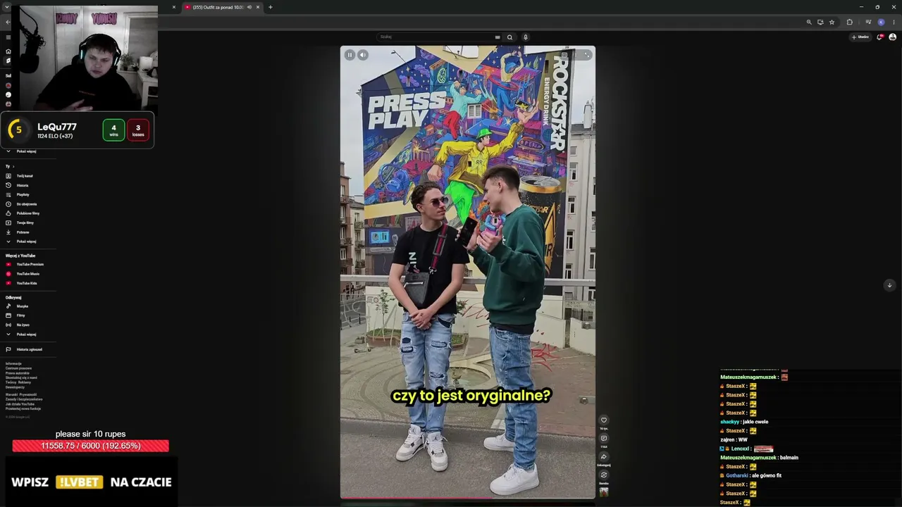This screenshot has width=902, height=507.
Task: Open Chrome zoom magnifier in address bar
Action: 809,23
